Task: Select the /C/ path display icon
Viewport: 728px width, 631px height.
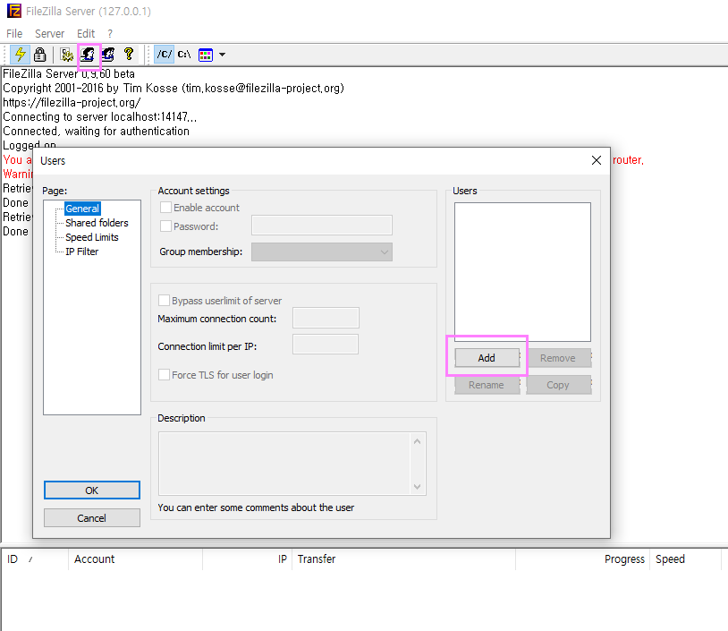Action: (x=165, y=55)
